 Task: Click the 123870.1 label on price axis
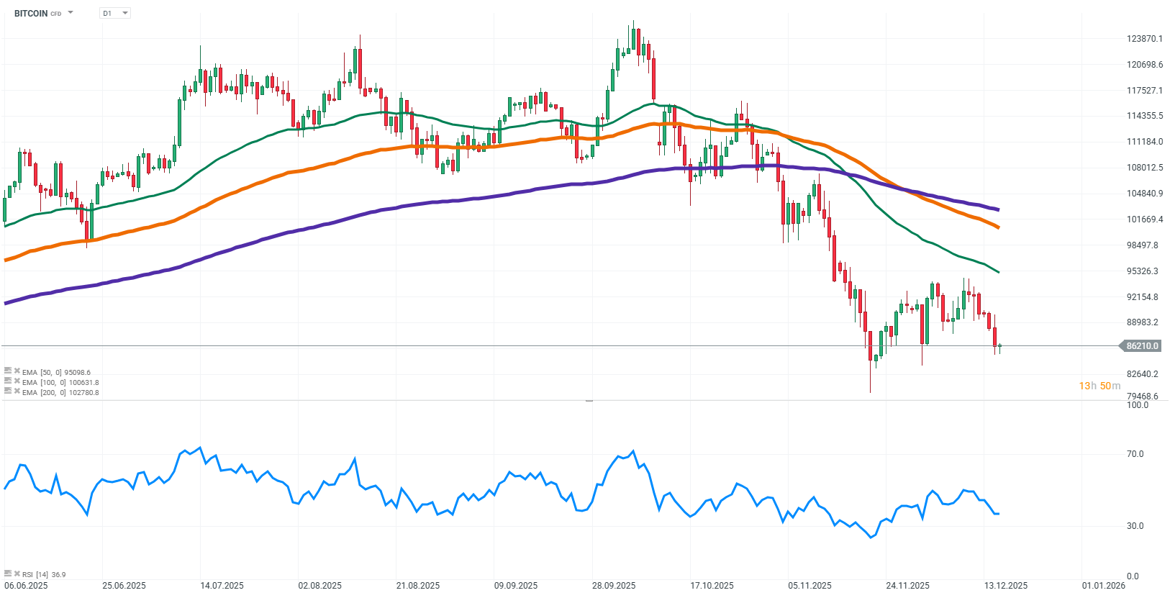pos(1144,39)
